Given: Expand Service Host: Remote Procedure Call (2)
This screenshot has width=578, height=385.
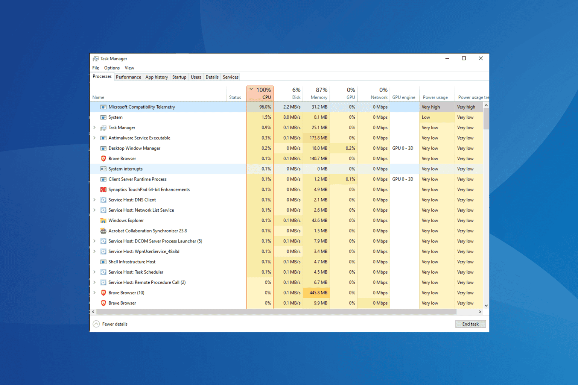Looking at the screenshot, I should point(94,282).
